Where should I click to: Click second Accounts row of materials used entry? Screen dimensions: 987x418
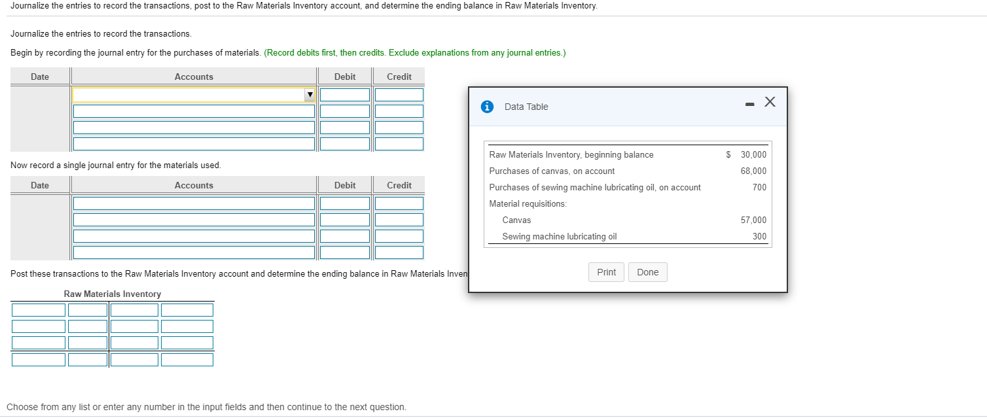coord(194,220)
